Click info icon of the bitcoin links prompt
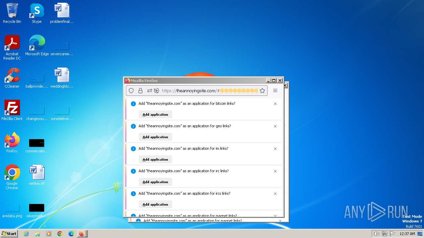This screenshot has width=424, height=238. [133, 104]
